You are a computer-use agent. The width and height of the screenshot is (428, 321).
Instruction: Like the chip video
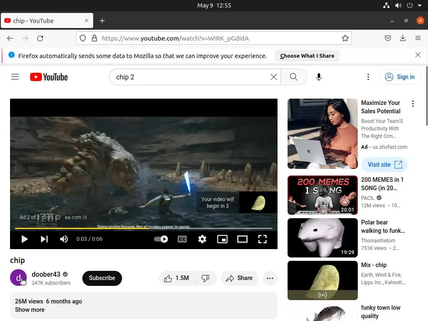(x=177, y=278)
